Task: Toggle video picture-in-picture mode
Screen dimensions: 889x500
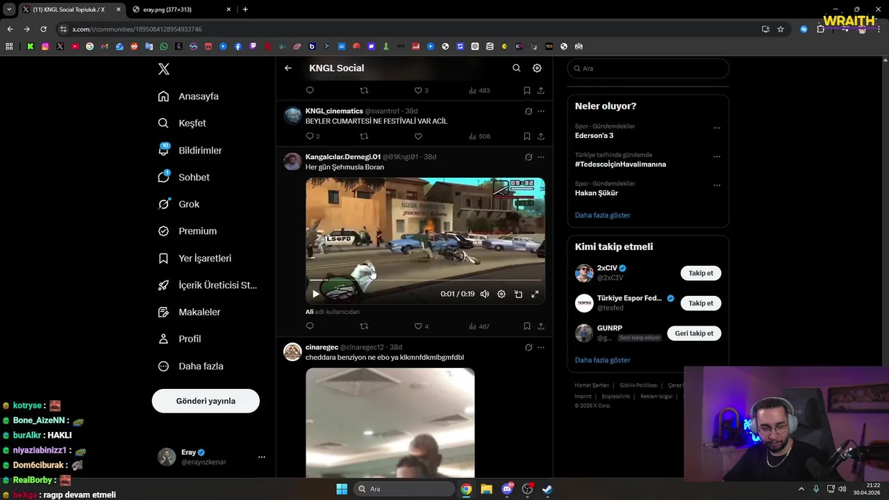Action: point(518,294)
